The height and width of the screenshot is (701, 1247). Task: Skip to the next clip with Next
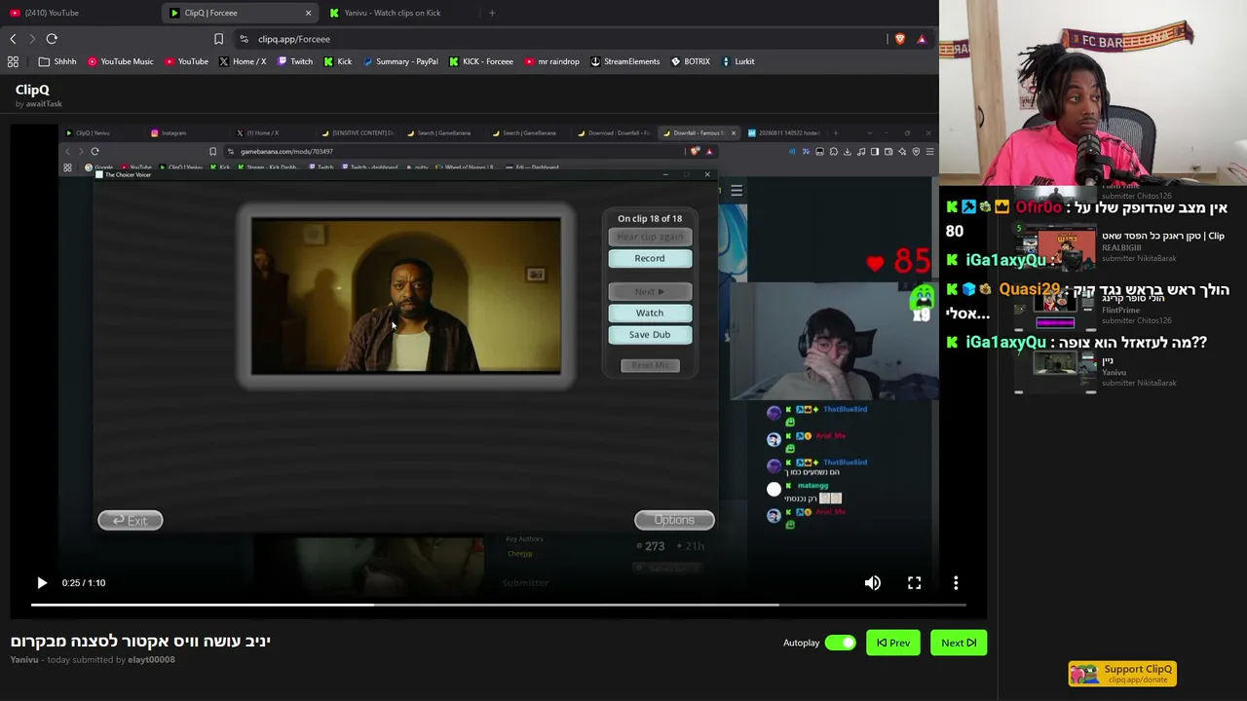click(x=959, y=643)
